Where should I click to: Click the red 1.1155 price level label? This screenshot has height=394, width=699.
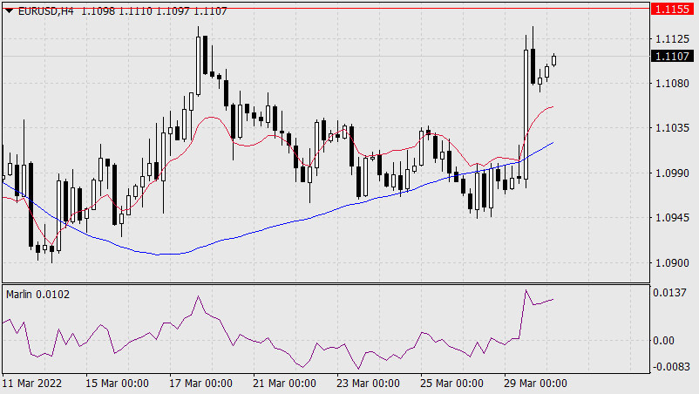click(672, 9)
